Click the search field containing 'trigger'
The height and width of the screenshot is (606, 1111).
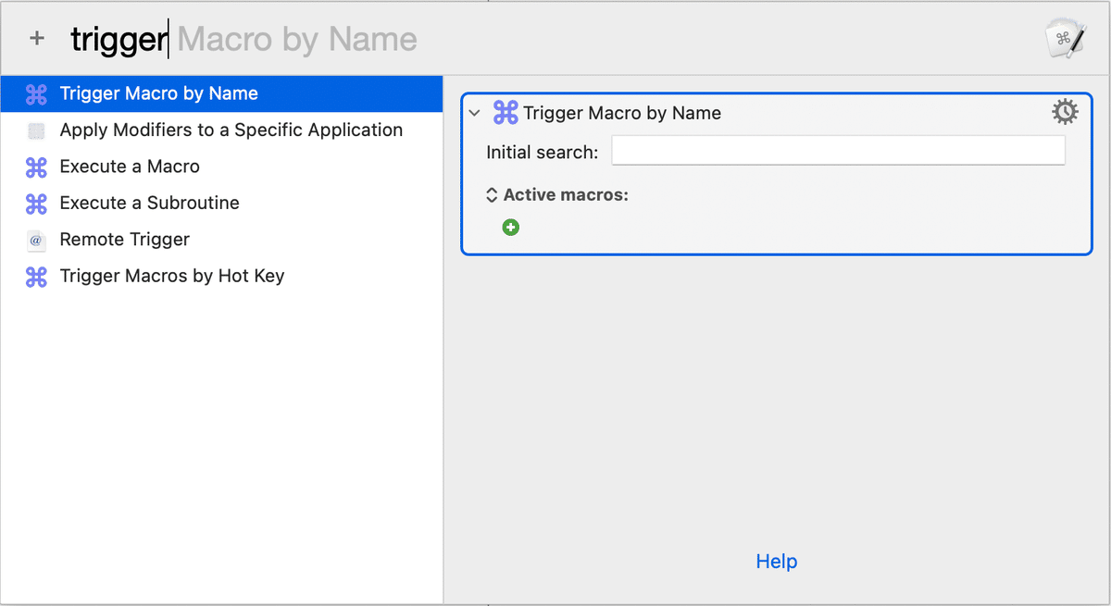546,39
